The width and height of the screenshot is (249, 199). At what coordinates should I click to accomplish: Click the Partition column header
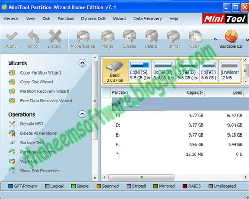tap(138, 92)
